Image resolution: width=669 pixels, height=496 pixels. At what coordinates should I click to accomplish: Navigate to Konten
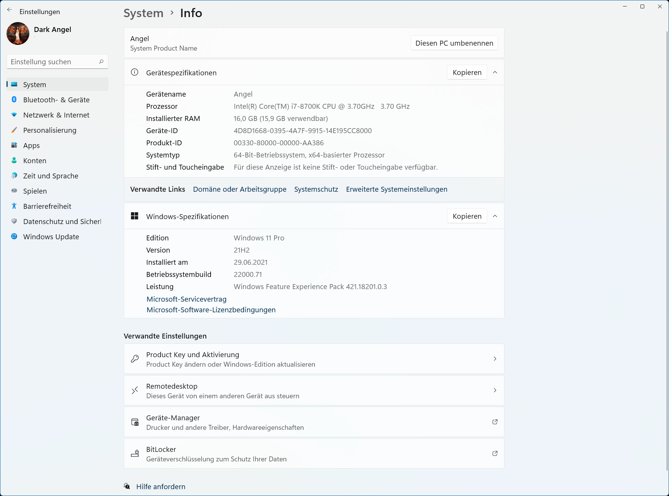pyautogui.click(x=57, y=161)
